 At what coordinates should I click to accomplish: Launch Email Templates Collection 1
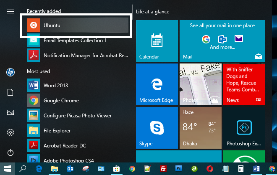click(x=78, y=40)
